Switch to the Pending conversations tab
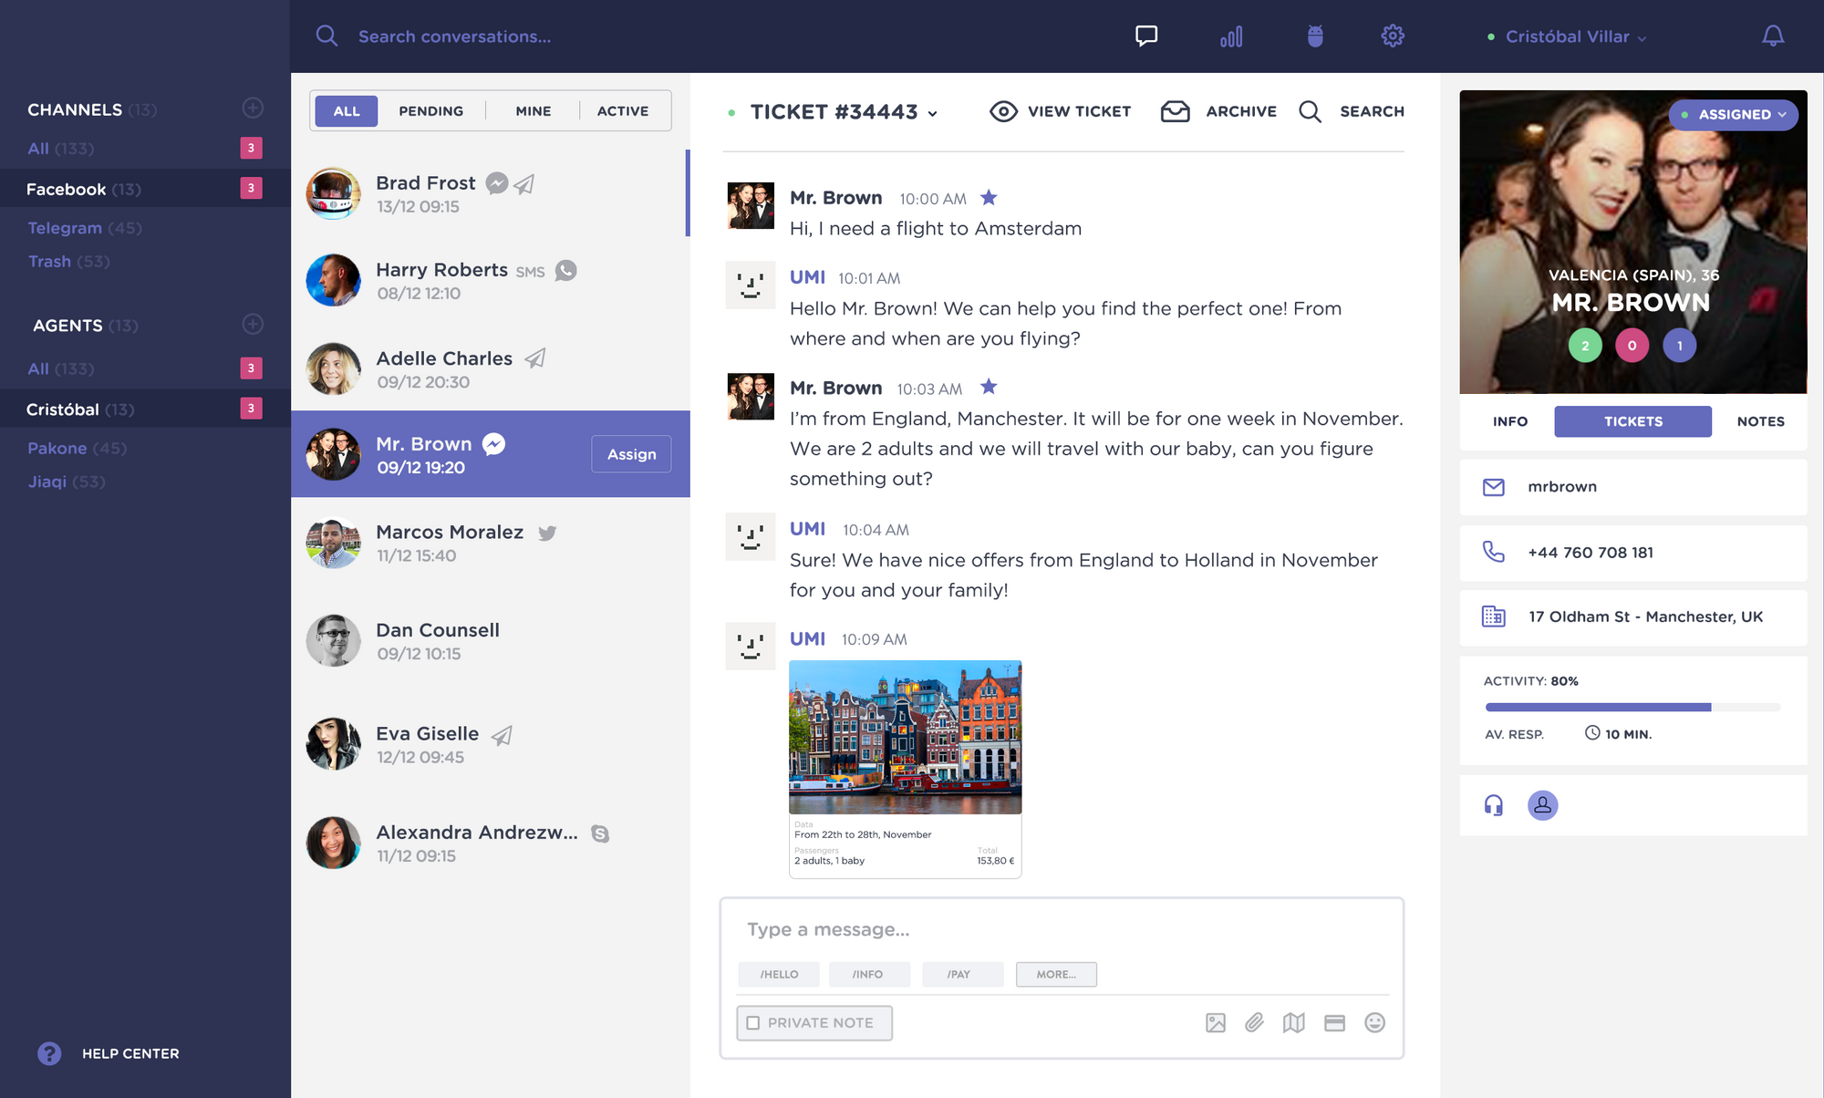The width and height of the screenshot is (1824, 1098). pos(430,111)
